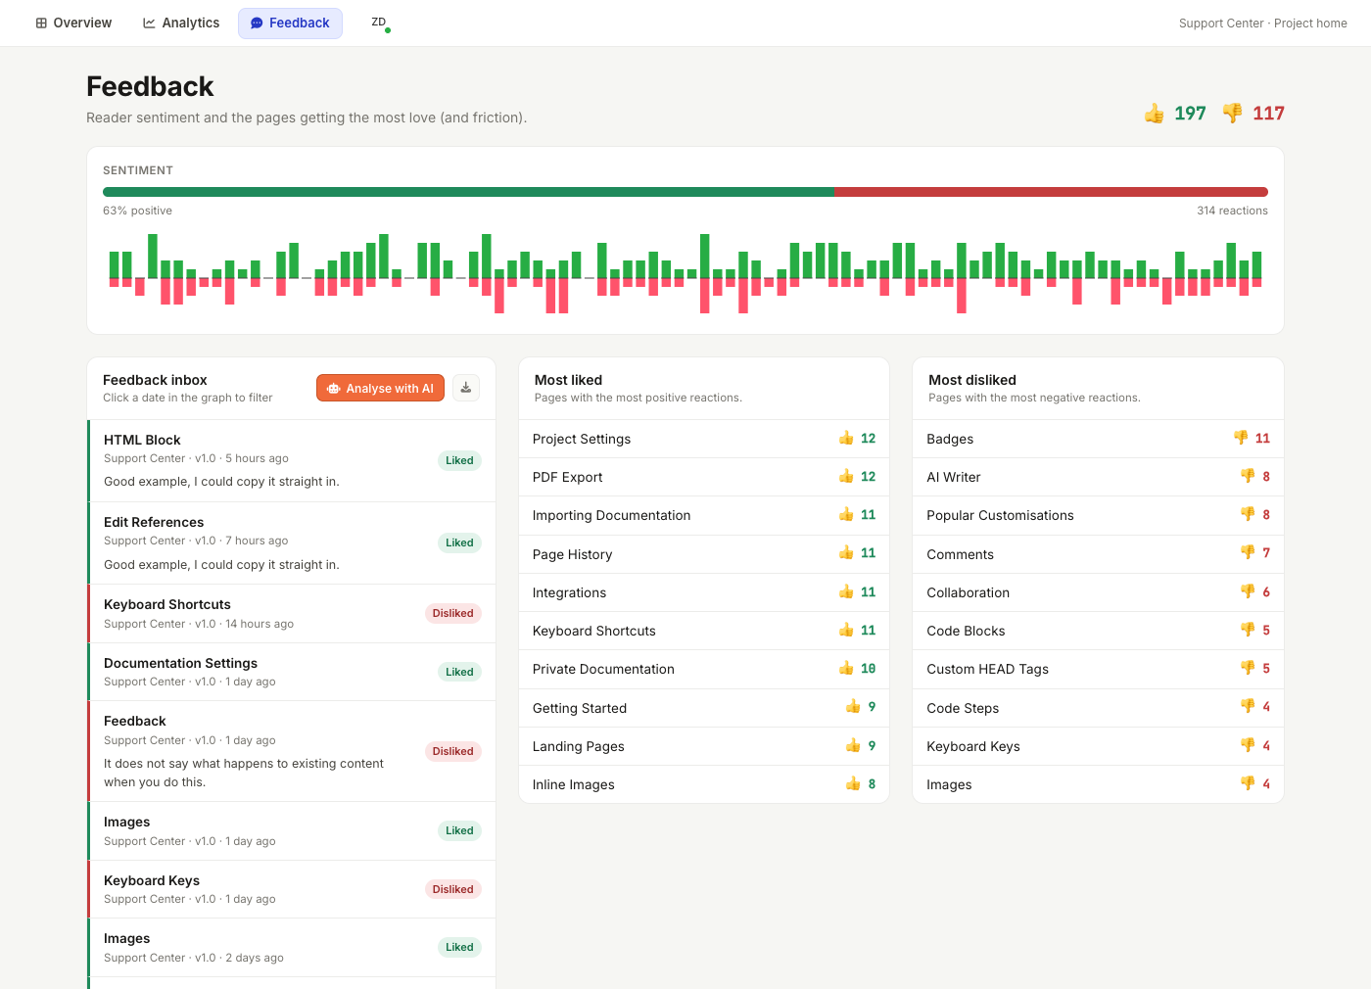This screenshot has width=1371, height=989.
Task: Open the HTML Block feedback entry
Action: pyautogui.click(x=292, y=460)
